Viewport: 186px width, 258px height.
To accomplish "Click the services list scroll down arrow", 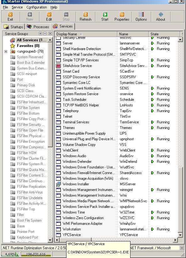I will pyautogui.click(x=180, y=235).
